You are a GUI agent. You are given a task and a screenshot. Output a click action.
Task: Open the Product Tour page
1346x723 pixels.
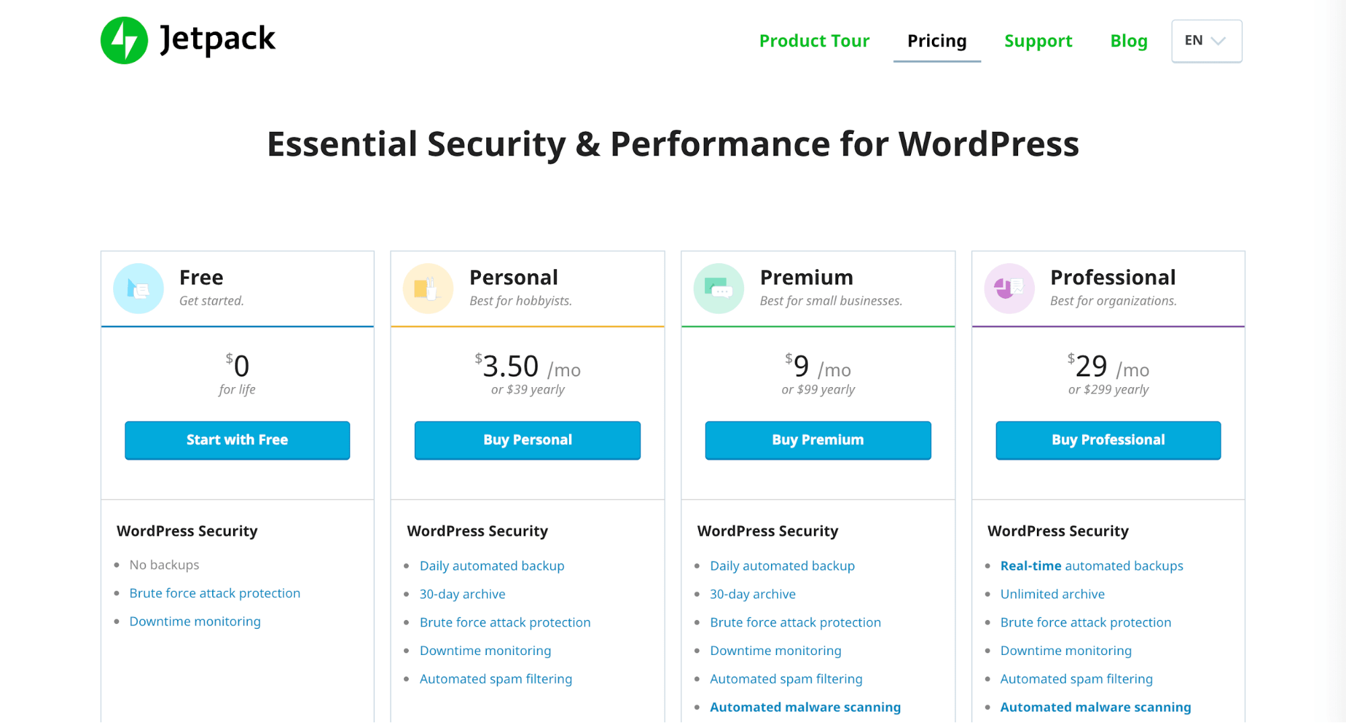814,41
